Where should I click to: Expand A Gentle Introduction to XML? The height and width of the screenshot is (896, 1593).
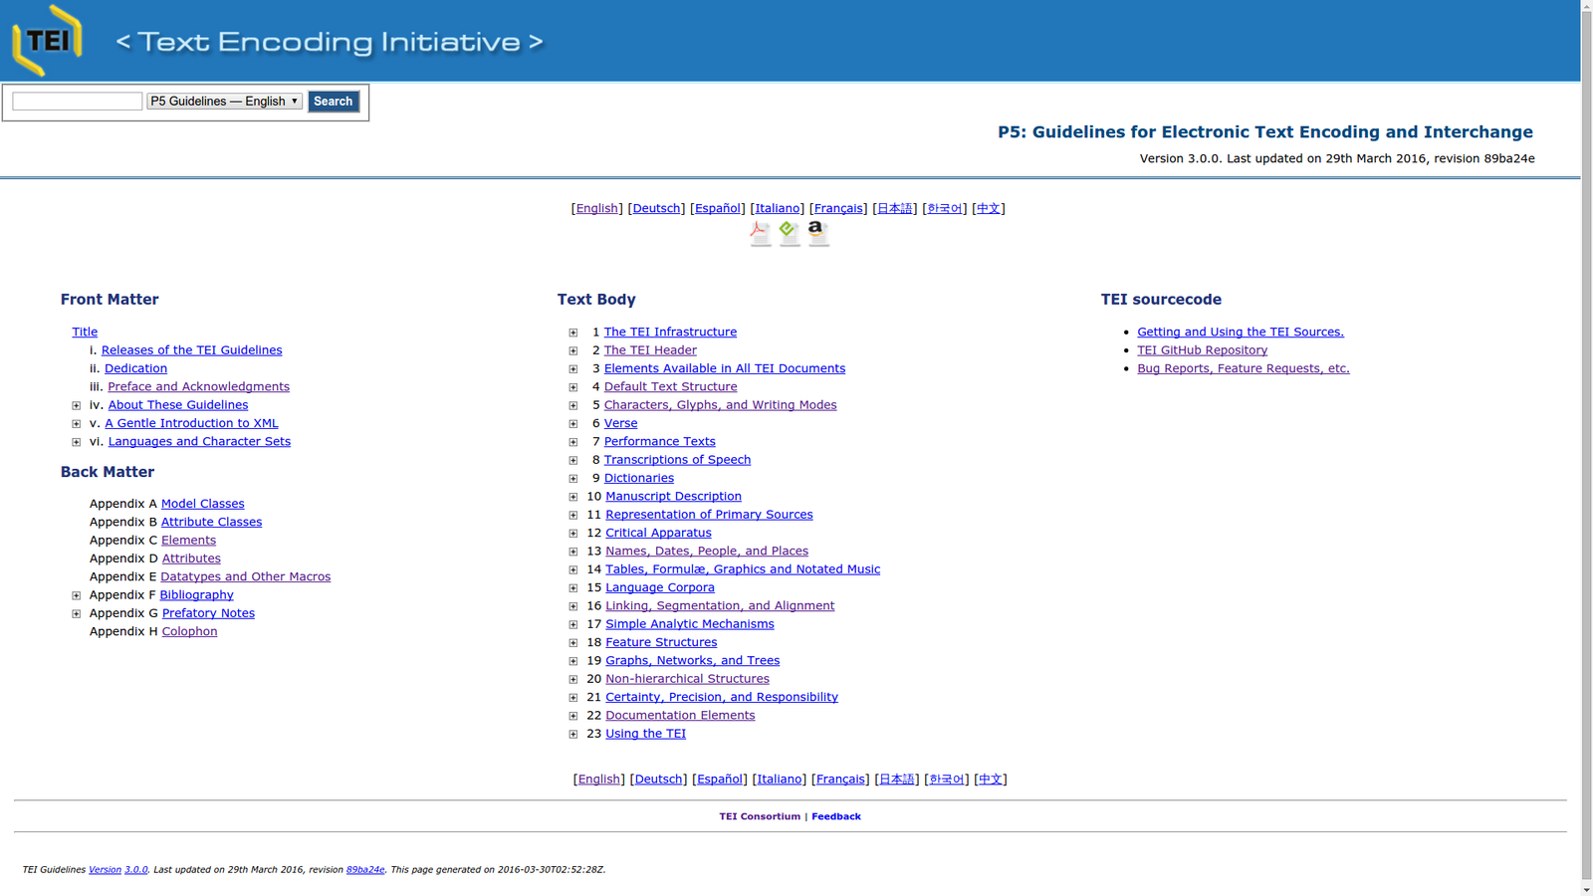click(76, 424)
